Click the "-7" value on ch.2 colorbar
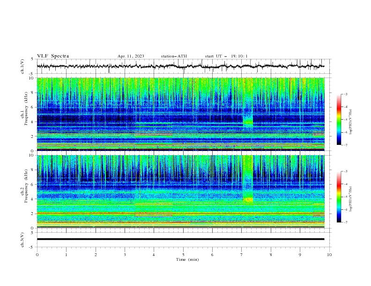 (345, 222)
